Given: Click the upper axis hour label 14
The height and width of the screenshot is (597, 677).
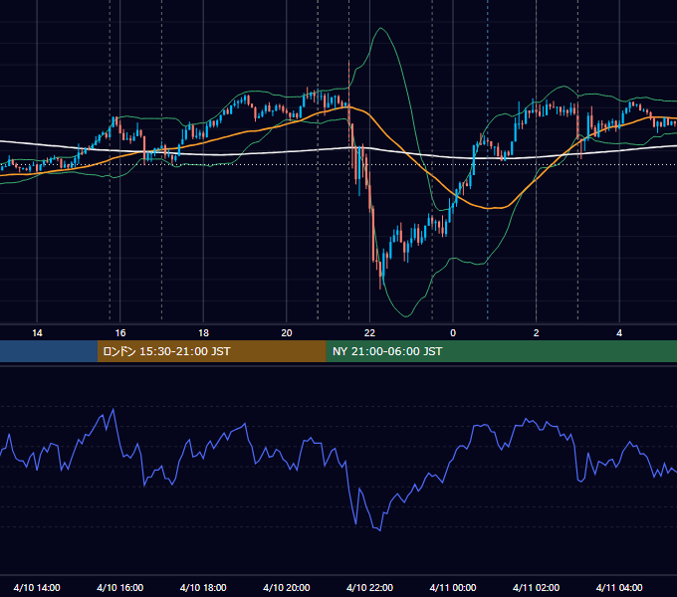Looking at the screenshot, I should coord(37,333).
